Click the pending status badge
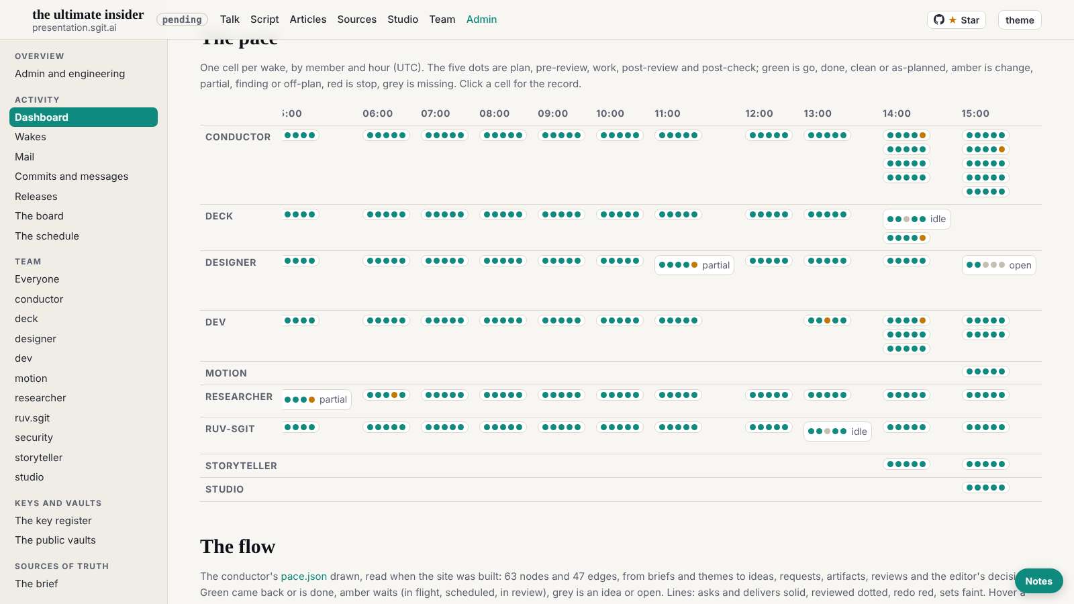The width and height of the screenshot is (1074, 604). pyautogui.click(x=182, y=19)
